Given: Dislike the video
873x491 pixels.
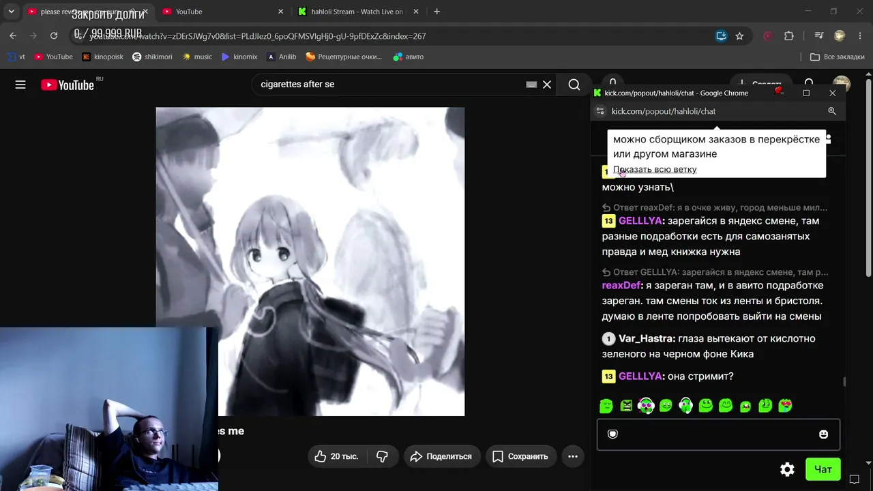Looking at the screenshot, I should tap(383, 456).
